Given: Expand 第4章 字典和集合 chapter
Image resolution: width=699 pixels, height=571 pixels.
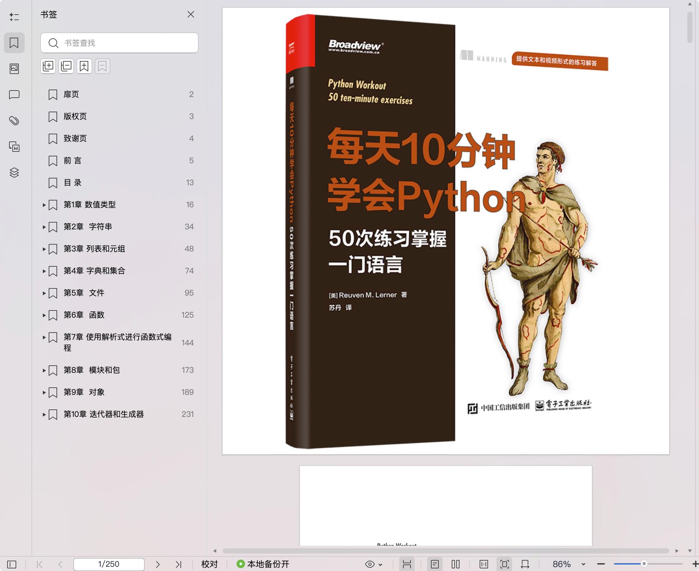Looking at the screenshot, I should (44, 271).
